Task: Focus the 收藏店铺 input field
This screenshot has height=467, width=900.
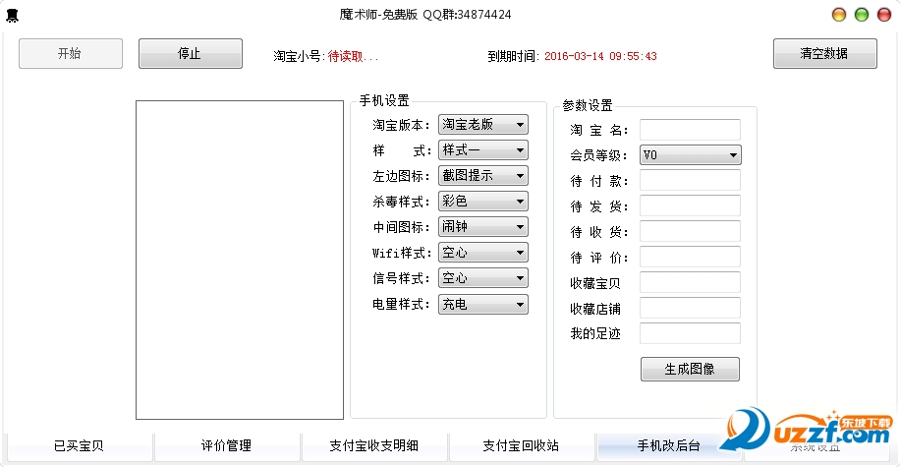Action: [690, 308]
